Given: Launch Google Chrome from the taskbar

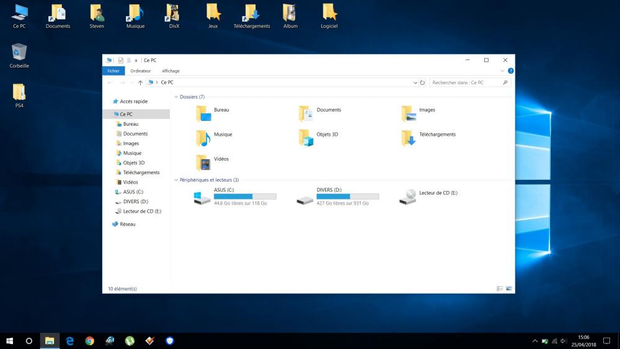Looking at the screenshot, I should click(90, 341).
